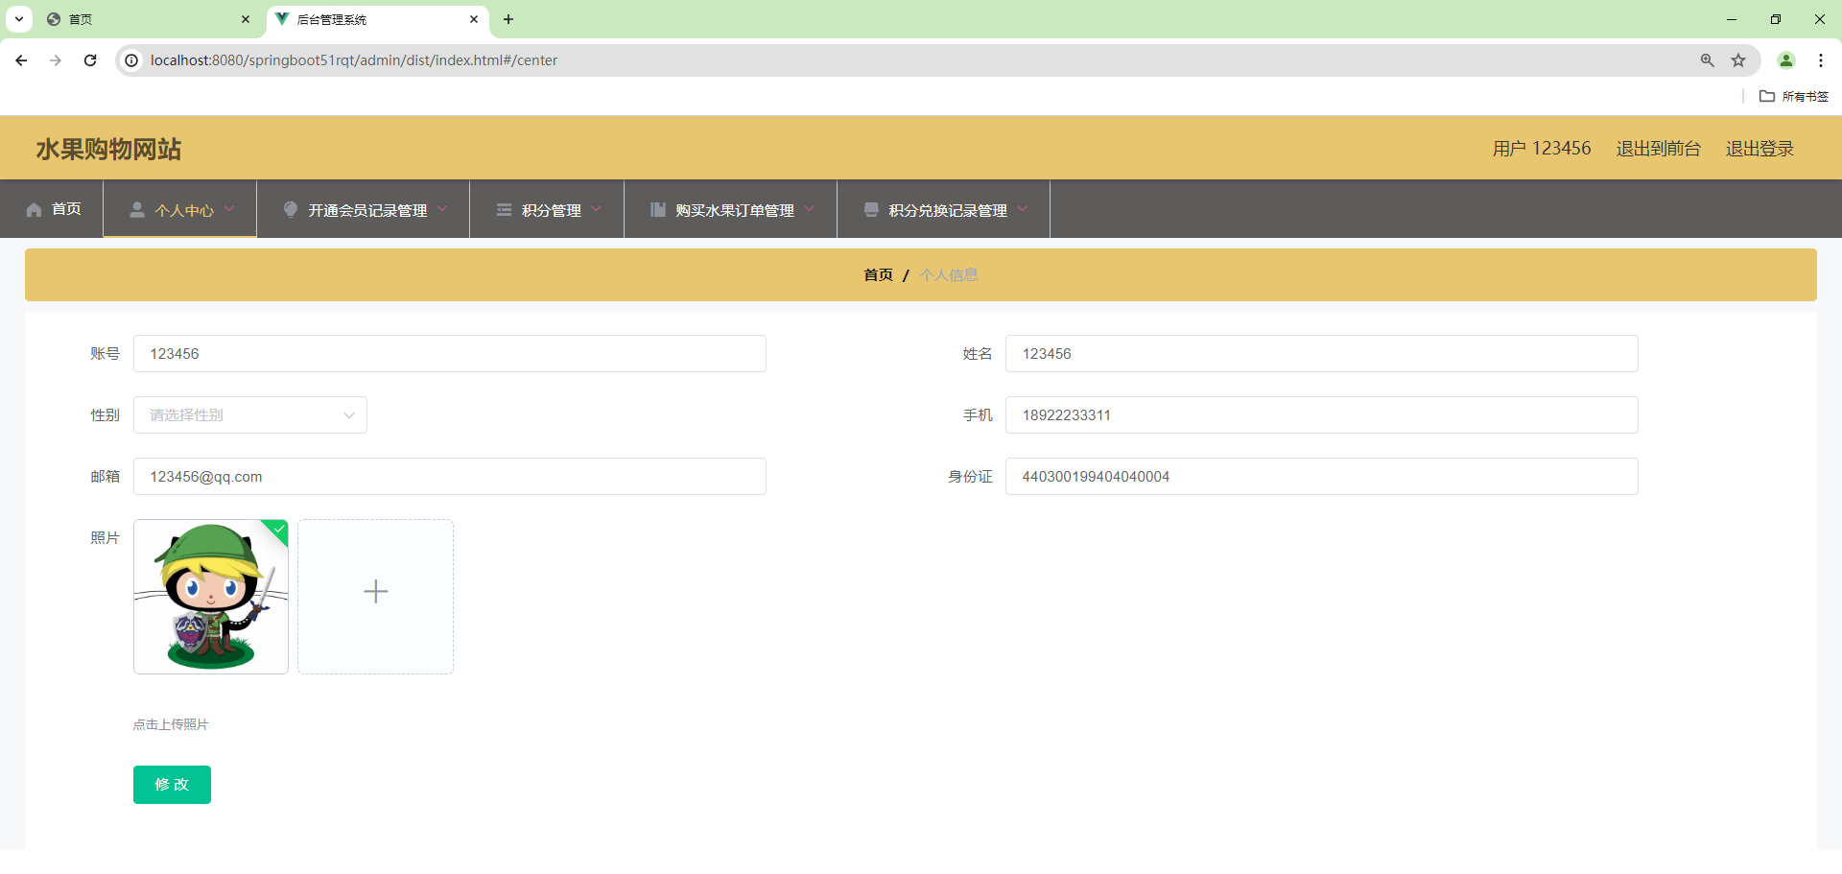Select the list icon beside 积分管理
This screenshot has height=874, width=1842.
(x=504, y=209)
